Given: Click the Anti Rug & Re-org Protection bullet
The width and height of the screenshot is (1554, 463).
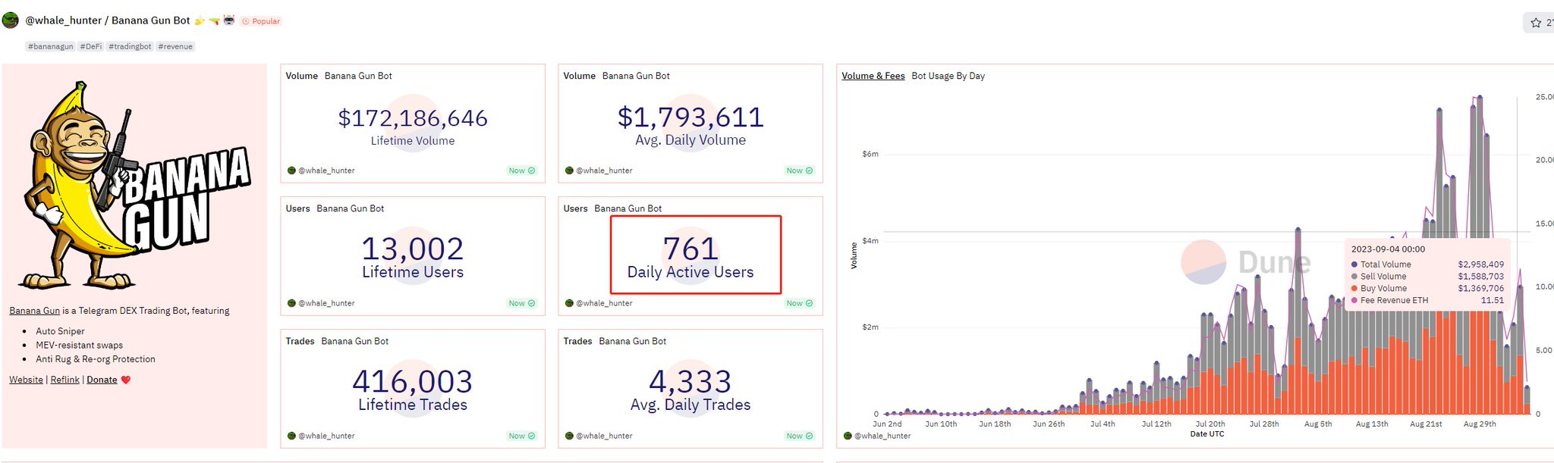Looking at the screenshot, I should [96, 359].
